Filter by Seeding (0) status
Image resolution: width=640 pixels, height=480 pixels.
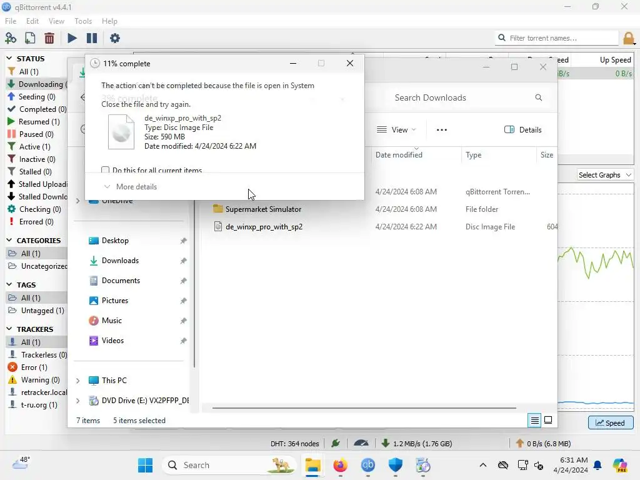click(37, 97)
